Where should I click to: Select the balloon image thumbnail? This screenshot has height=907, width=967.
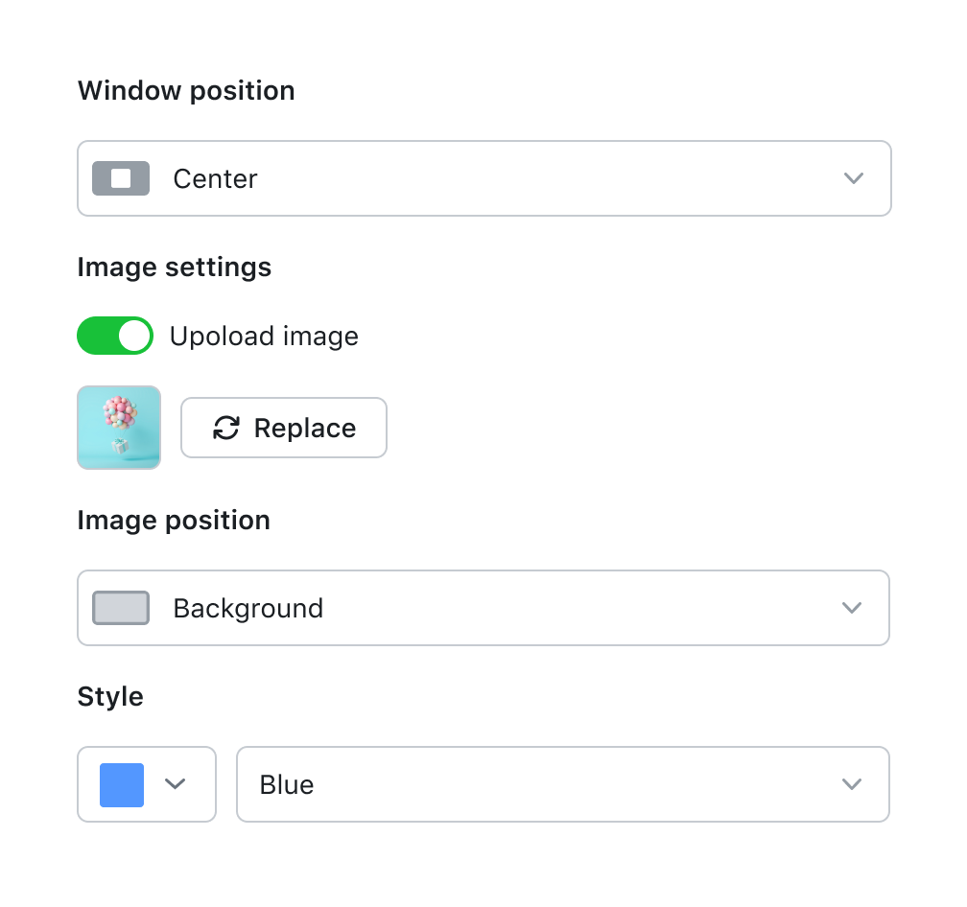pyautogui.click(x=119, y=428)
